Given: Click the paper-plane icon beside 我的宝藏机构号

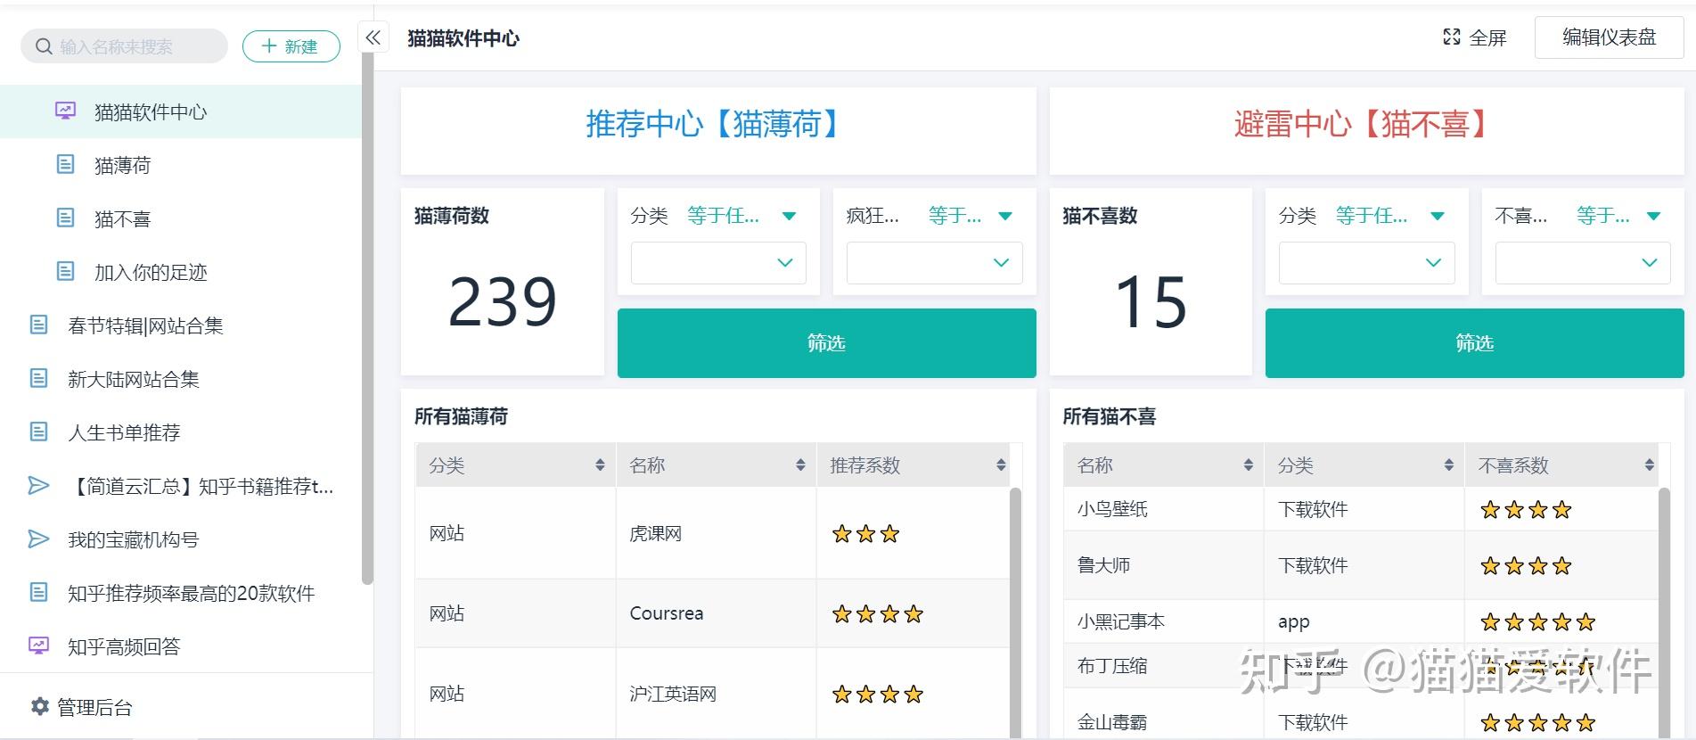Looking at the screenshot, I should click(38, 539).
